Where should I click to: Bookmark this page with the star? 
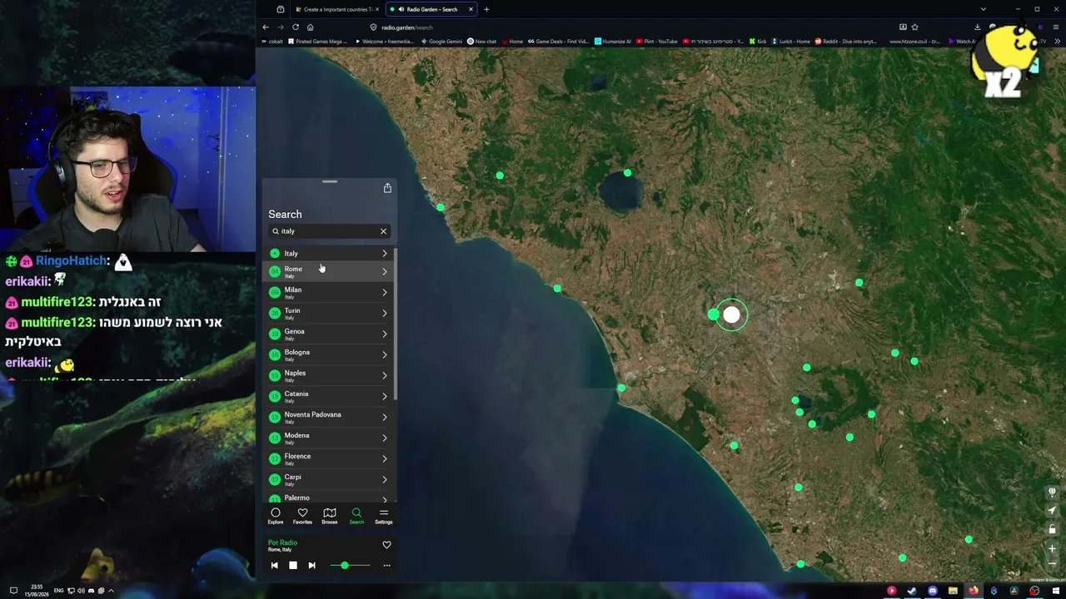point(914,27)
